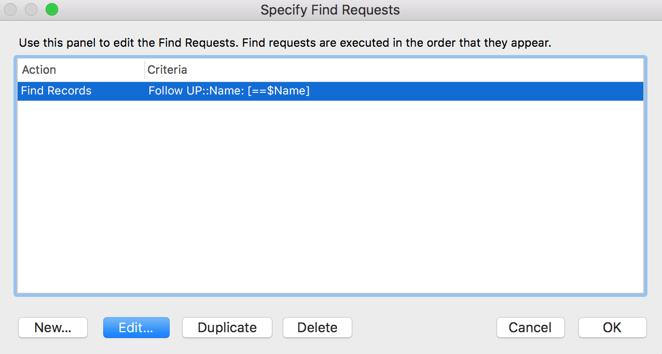Click the instruction text above the list

(x=285, y=43)
